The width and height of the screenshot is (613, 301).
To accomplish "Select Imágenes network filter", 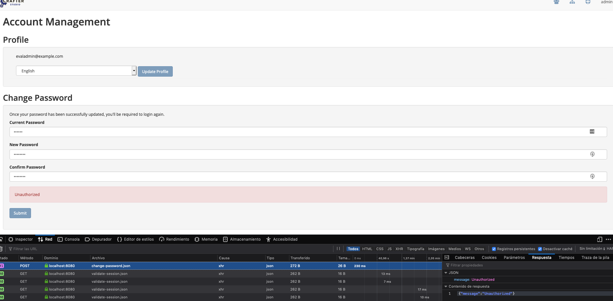I will [x=436, y=249].
